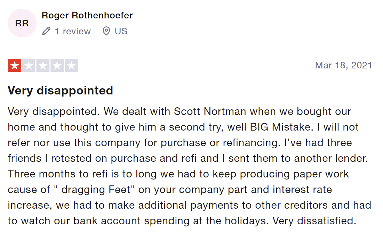
Task: Click the RR avatar circle
Action: [x=22, y=23]
